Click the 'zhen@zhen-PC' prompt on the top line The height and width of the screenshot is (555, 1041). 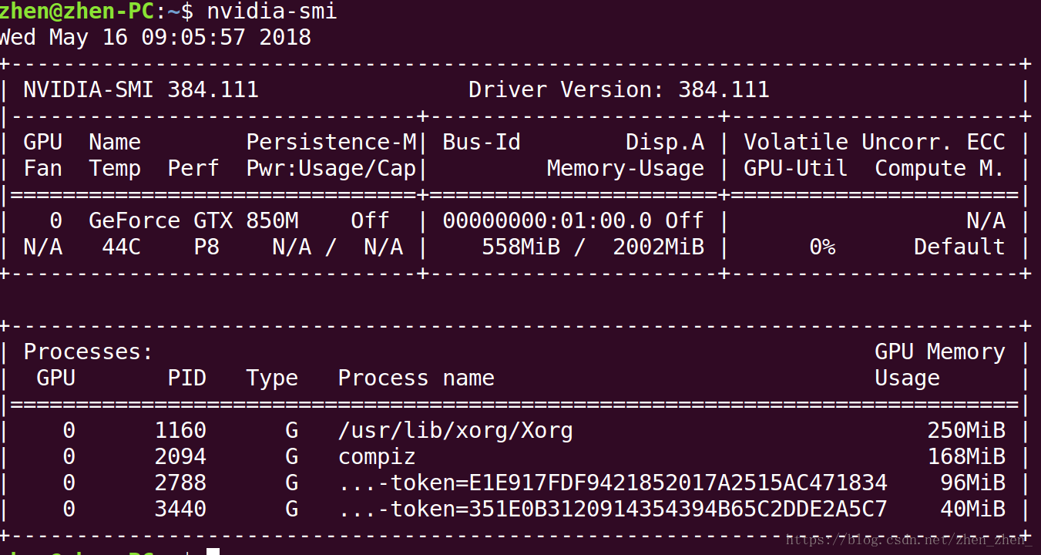pos(77,12)
